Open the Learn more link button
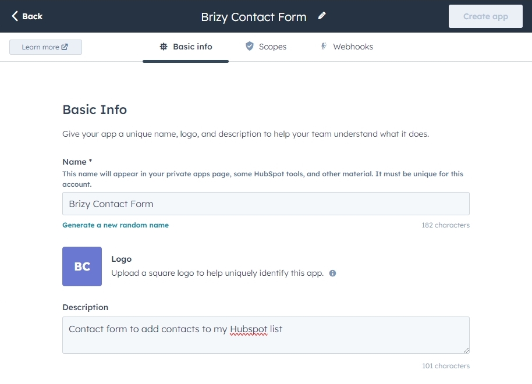The width and height of the screenshot is (532, 384). [x=45, y=47]
